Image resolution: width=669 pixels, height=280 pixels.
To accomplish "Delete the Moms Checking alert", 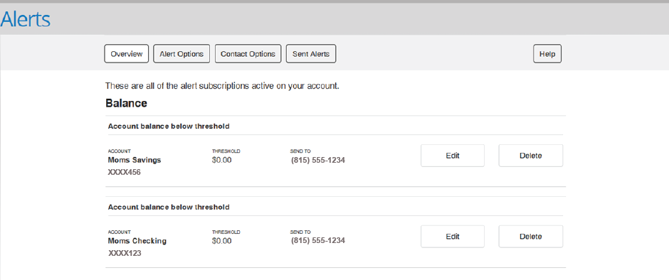I will tap(531, 237).
